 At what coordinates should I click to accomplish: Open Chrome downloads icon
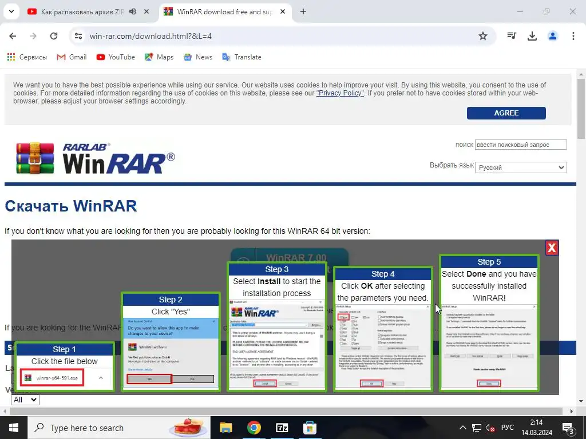pyautogui.click(x=532, y=36)
